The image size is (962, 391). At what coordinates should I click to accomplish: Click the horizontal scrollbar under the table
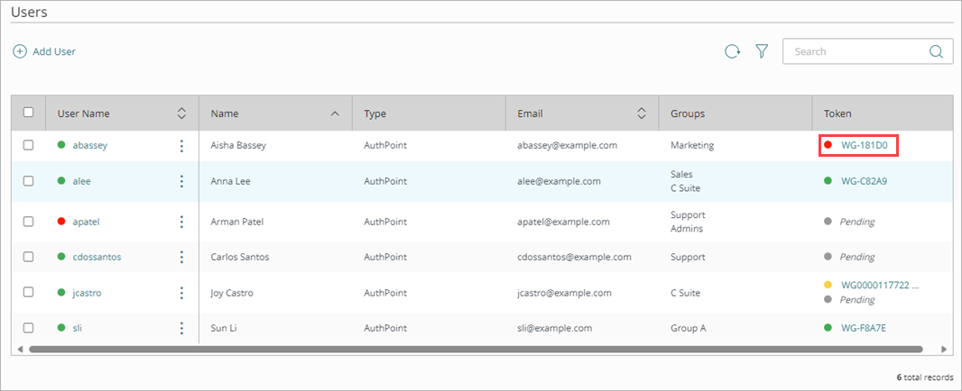(476, 349)
